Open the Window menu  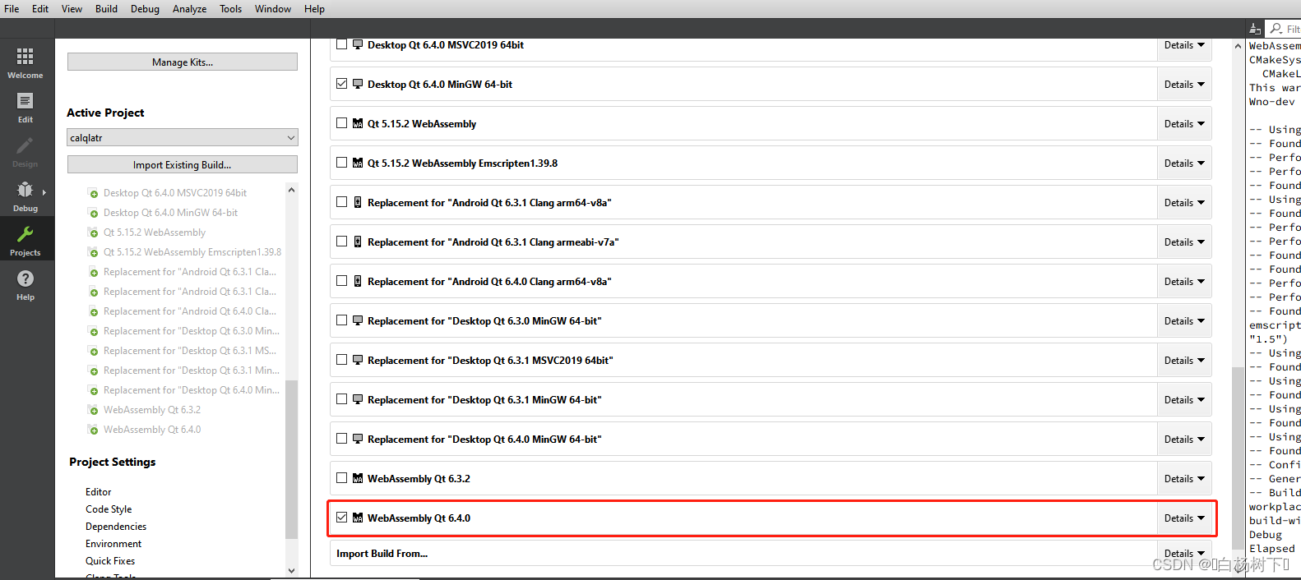[272, 9]
